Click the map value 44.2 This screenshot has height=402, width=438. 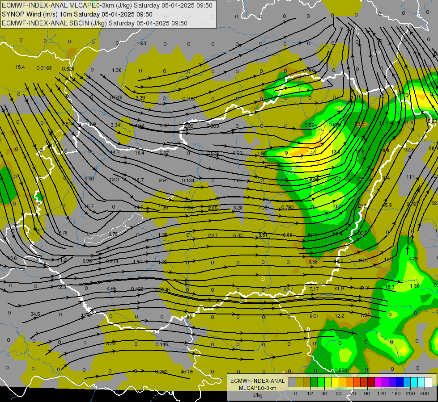point(139,207)
